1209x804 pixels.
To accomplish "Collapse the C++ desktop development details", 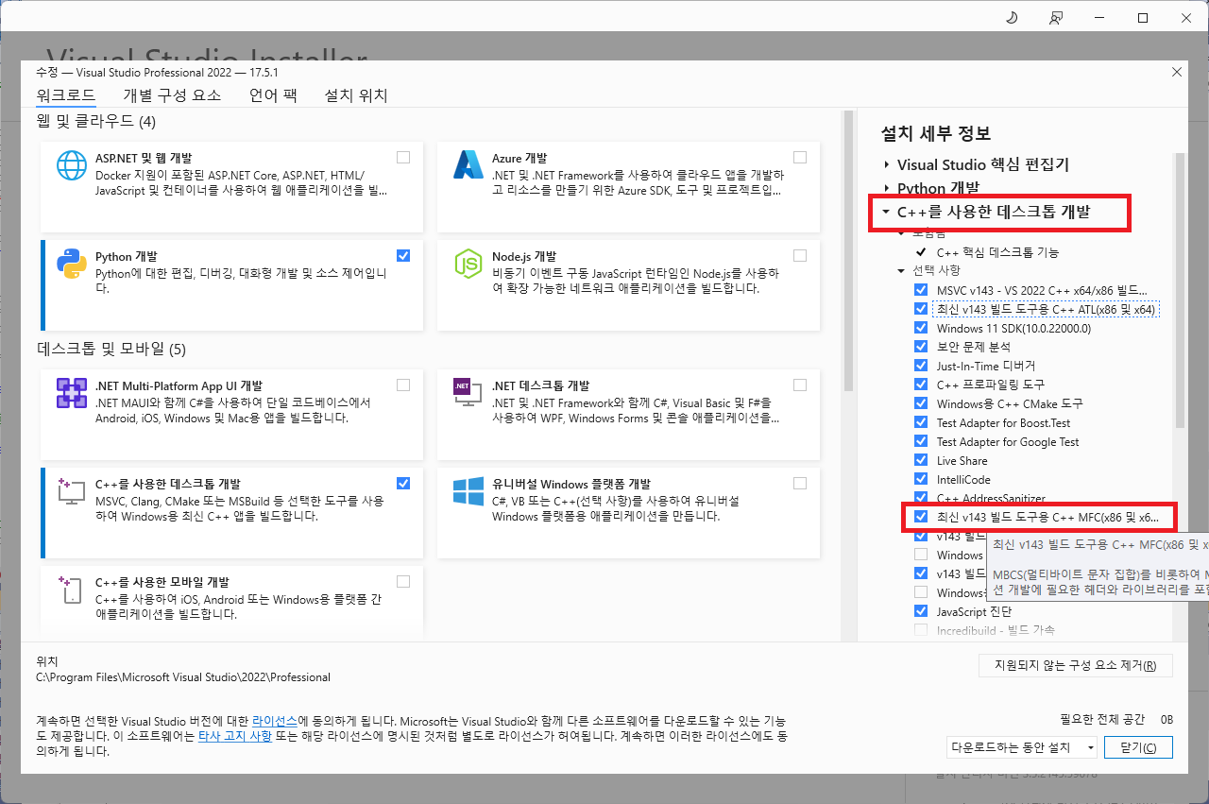I will (886, 212).
